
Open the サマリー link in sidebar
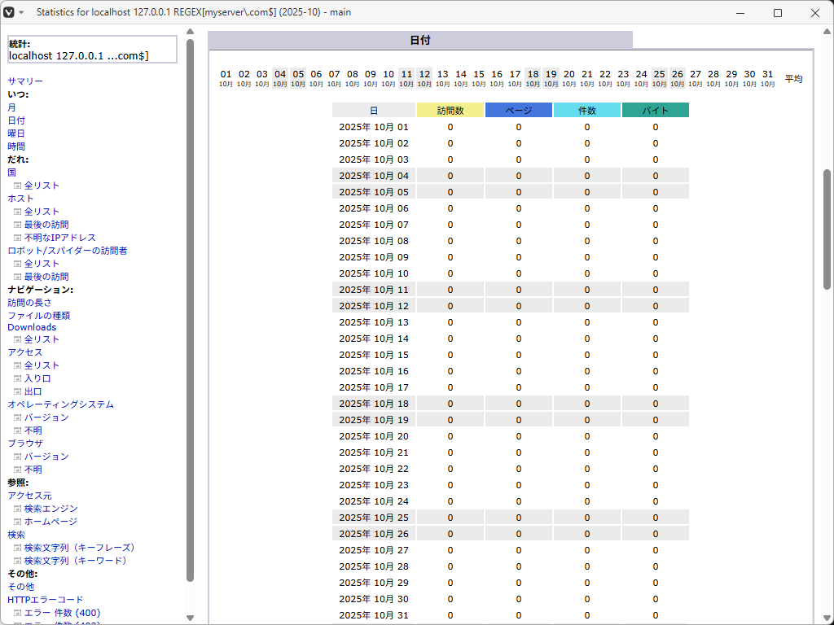coord(25,81)
